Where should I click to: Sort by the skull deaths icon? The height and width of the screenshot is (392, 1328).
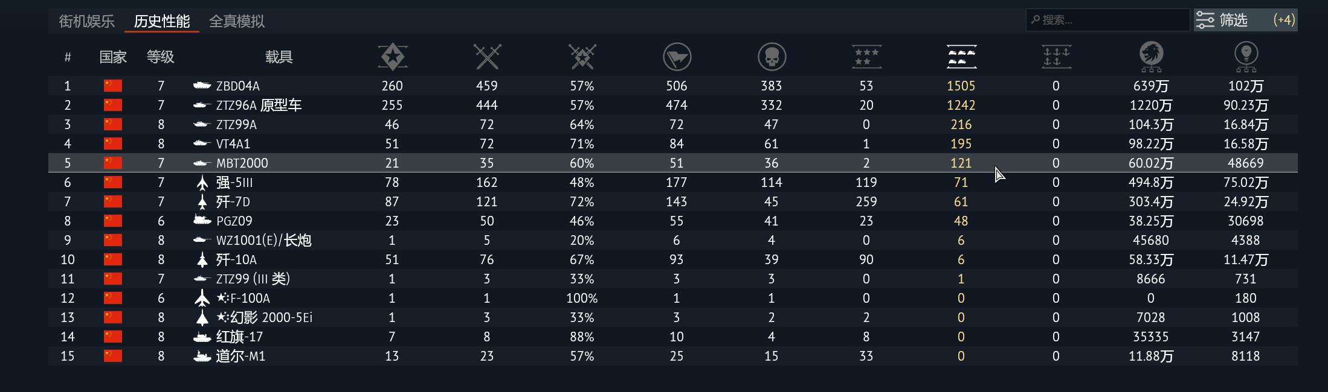coord(772,57)
